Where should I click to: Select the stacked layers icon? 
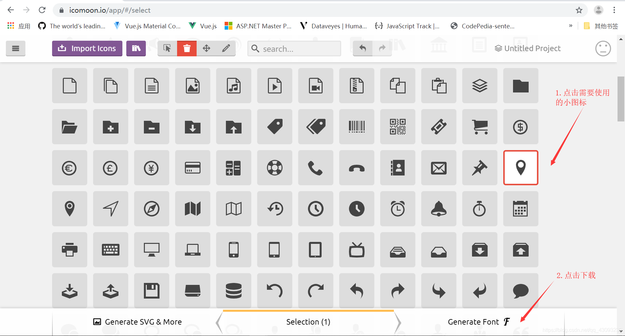pyautogui.click(x=480, y=86)
